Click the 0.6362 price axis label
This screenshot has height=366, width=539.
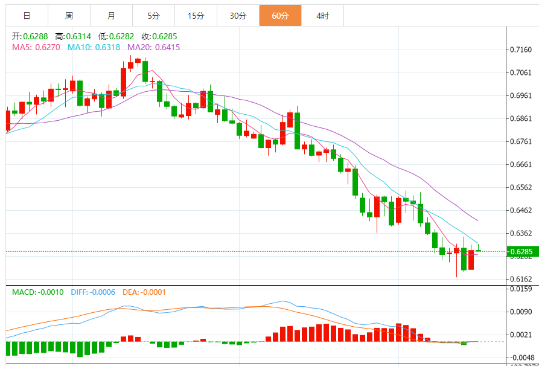coord(521,233)
